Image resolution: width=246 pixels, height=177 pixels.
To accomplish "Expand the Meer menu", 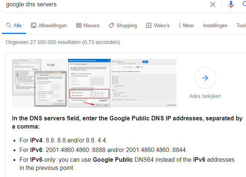I will tap(186, 25).
